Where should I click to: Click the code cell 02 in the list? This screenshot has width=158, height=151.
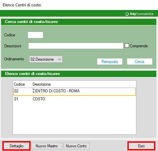pyautogui.click(x=16, y=91)
